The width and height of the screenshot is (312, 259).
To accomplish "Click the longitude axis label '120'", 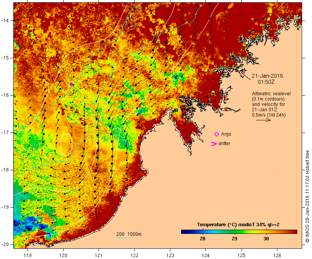I will click(63, 256).
